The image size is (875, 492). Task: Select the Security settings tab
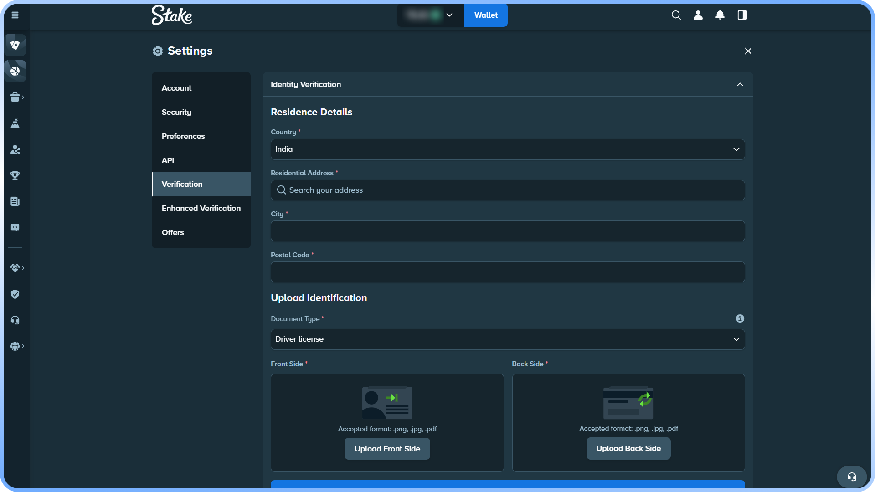201,112
